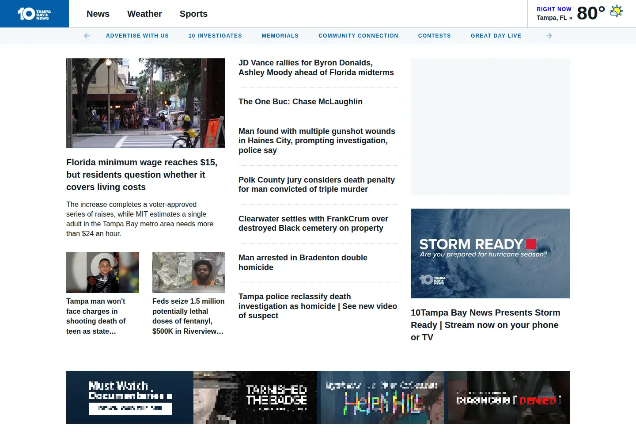The width and height of the screenshot is (636, 442).
Task: Read Tampa police reclassify death investigation story
Action: pyautogui.click(x=318, y=306)
